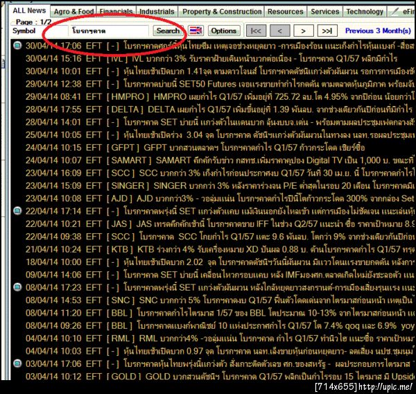Click the pencil icon beside the eFin tab

[x=395, y=11]
